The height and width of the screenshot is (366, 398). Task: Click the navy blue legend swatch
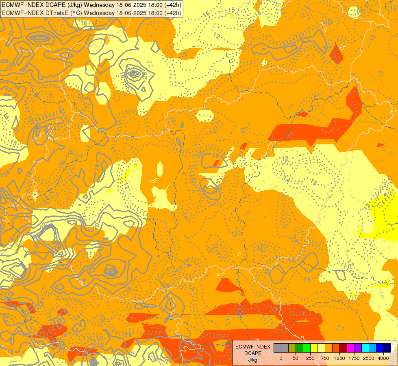(x=387, y=348)
